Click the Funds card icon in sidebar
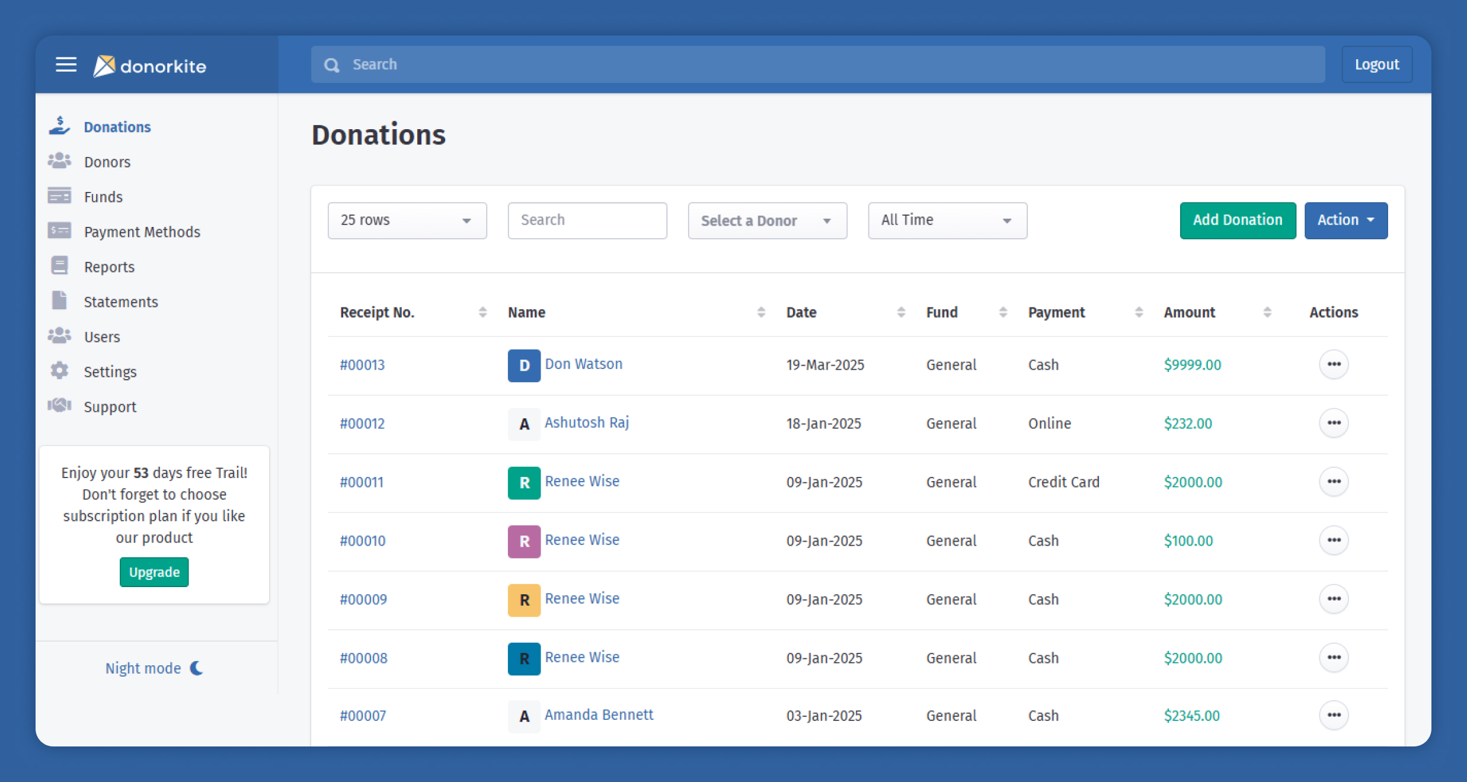 (59, 196)
